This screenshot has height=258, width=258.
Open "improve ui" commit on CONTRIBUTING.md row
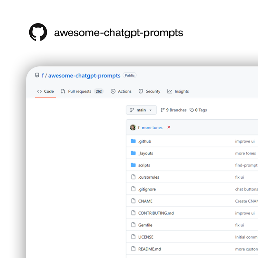245,213
